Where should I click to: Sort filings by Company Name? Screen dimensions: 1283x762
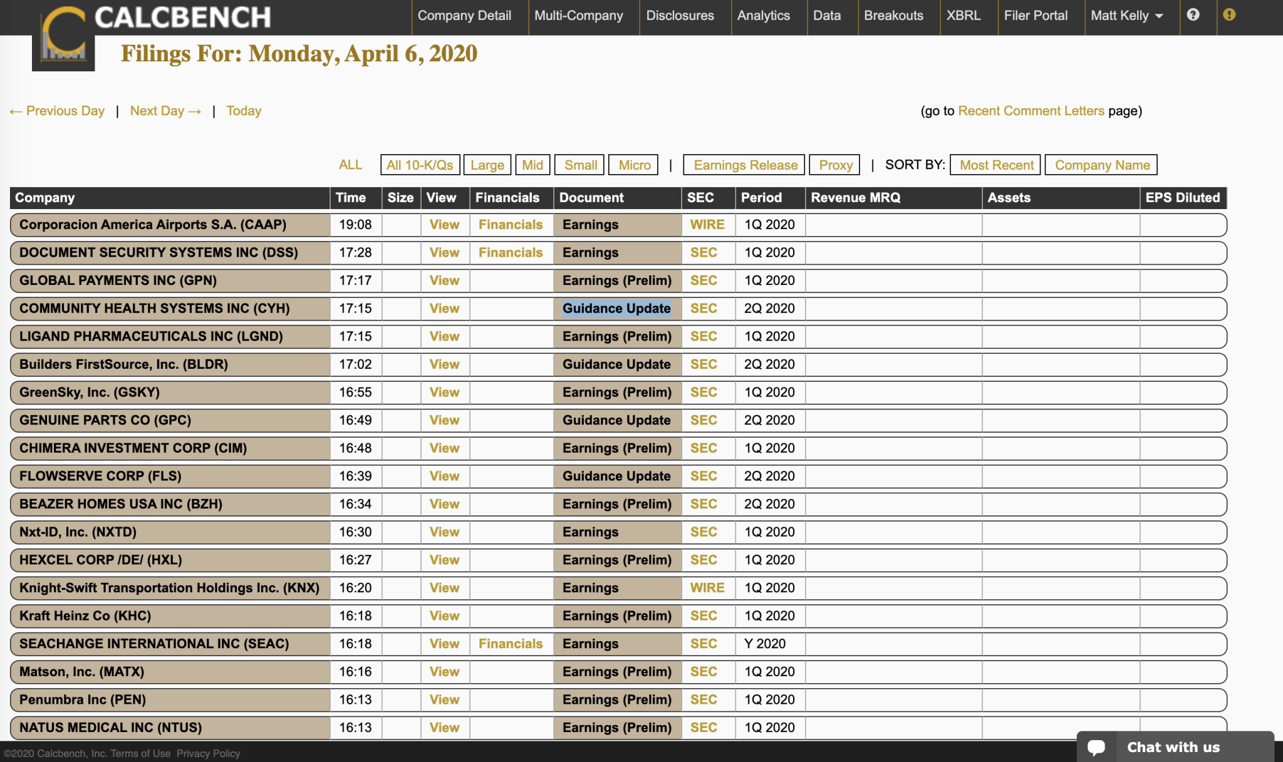[1101, 165]
